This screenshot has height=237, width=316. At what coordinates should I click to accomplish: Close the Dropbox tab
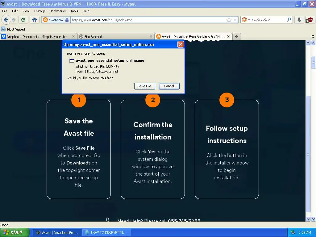click(73, 36)
